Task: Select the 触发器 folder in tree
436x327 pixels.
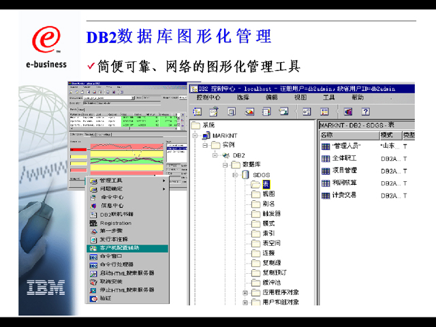Action: 266,213
